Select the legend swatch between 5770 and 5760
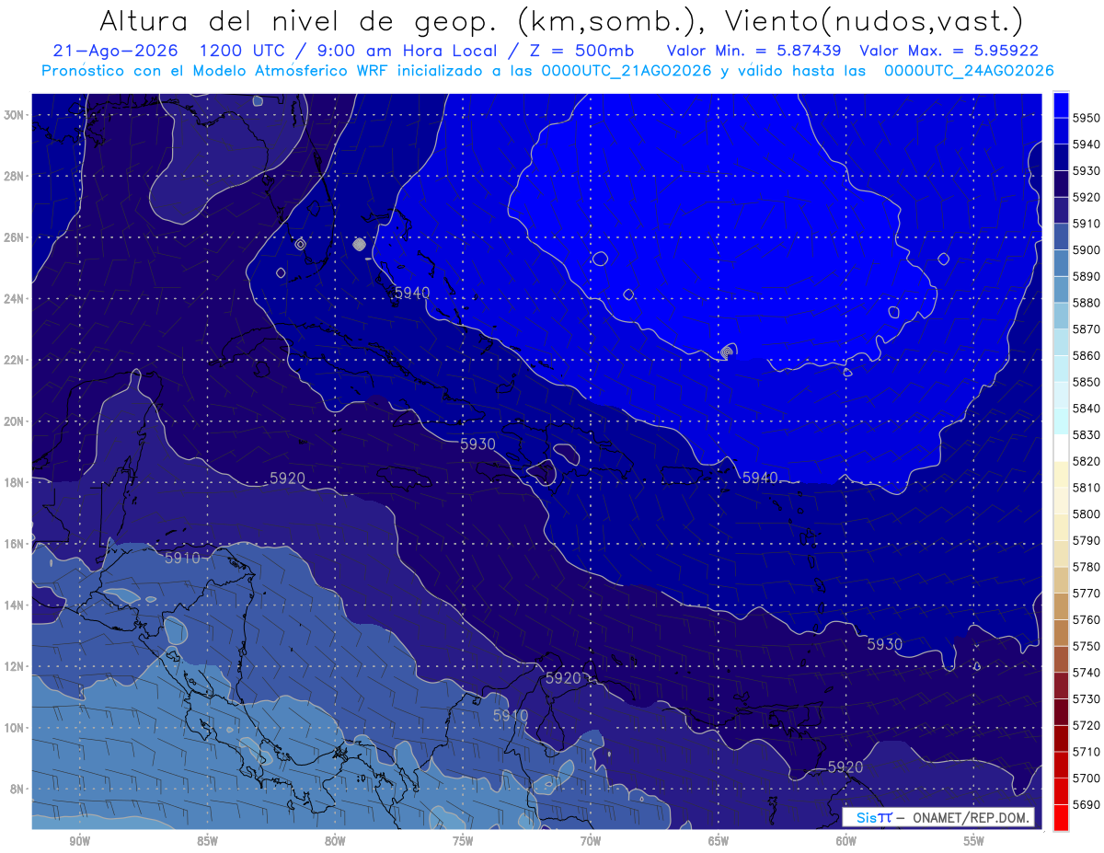The image size is (1104, 853). [1061, 606]
